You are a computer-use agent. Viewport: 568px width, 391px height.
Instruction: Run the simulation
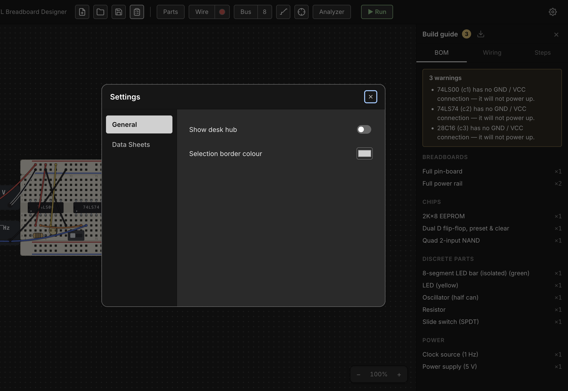point(377,12)
